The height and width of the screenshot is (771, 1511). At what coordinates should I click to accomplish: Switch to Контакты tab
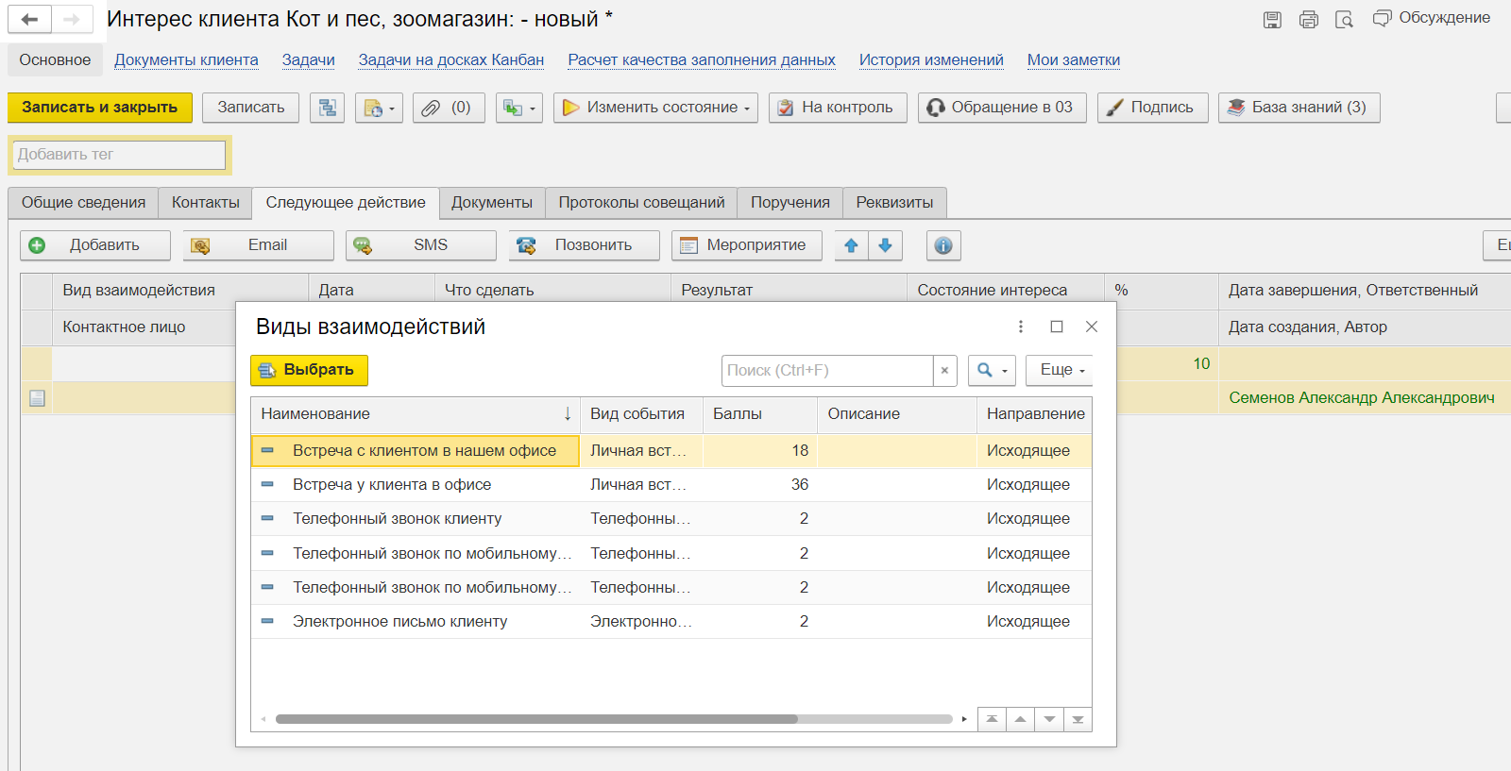pyautogui.click(x=205, y=203)
